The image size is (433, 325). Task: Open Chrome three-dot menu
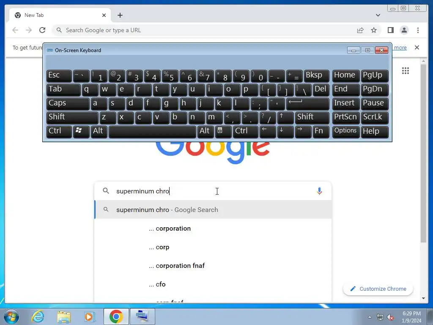[x=418, y=30]
